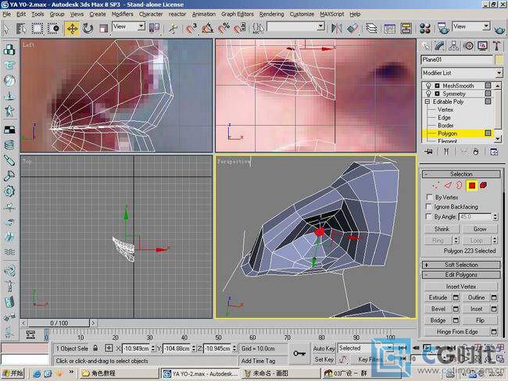Click the Select Object arrow tool
This screenshot has height=381, width=508.
pyautogui.click(x=6, y=29)
